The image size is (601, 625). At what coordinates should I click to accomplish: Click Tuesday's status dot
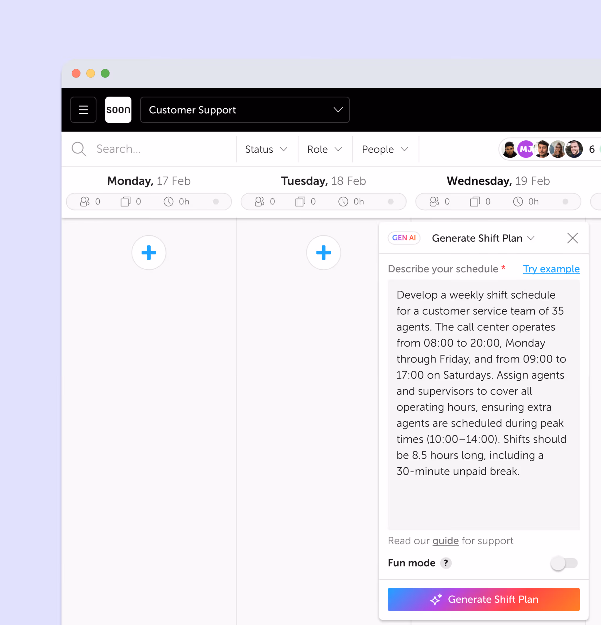(x=391, y=201)
